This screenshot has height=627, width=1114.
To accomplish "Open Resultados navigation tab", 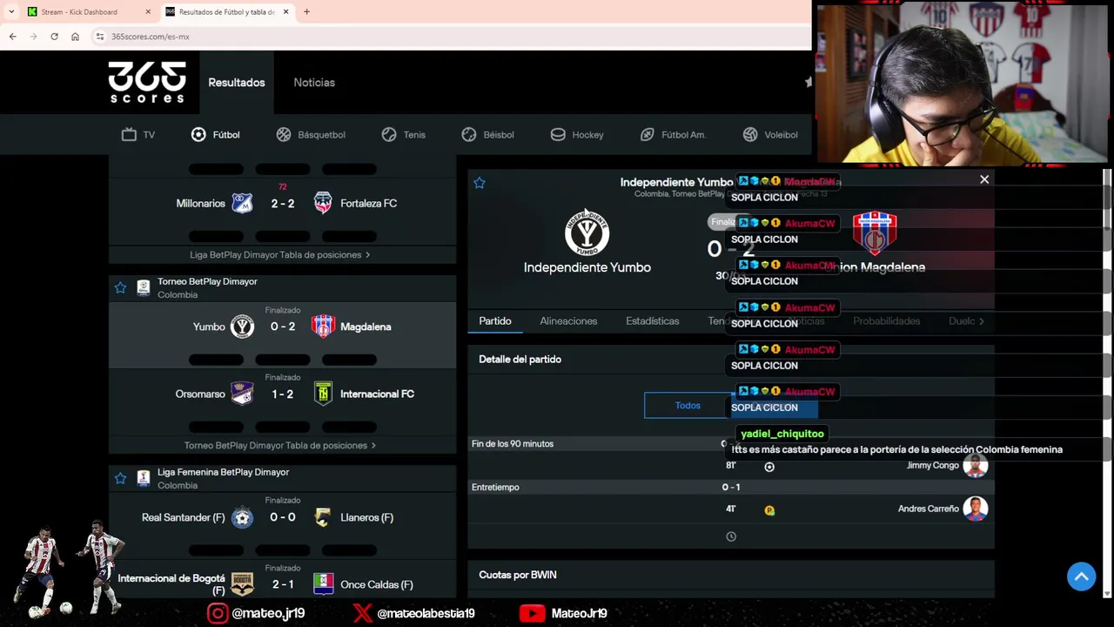I will coord(237,83).
